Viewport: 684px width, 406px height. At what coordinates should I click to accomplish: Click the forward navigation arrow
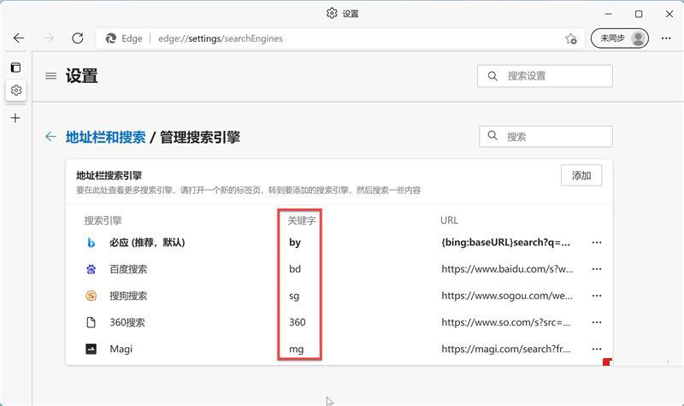click(48, 38)
